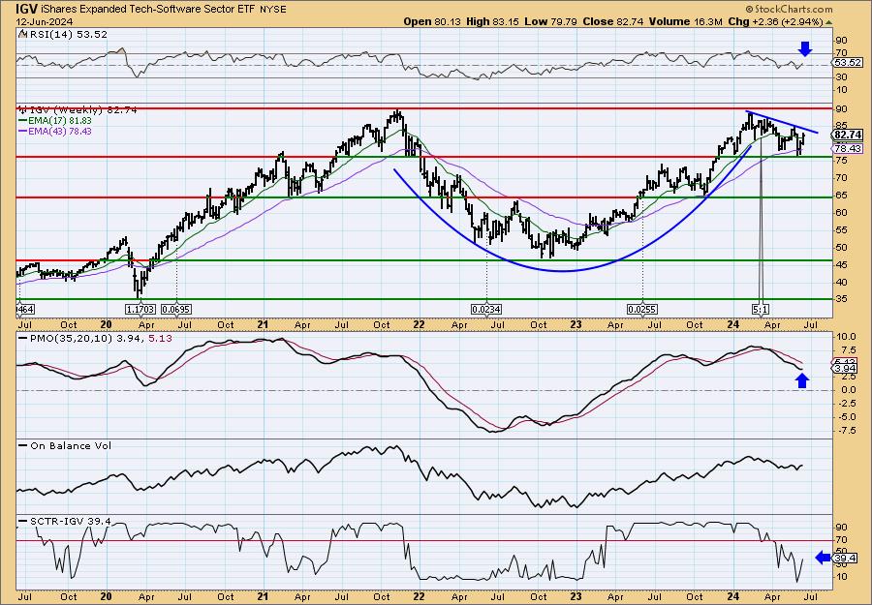
Task: Click the On Balance Vol legend
Action: [65, 445]
